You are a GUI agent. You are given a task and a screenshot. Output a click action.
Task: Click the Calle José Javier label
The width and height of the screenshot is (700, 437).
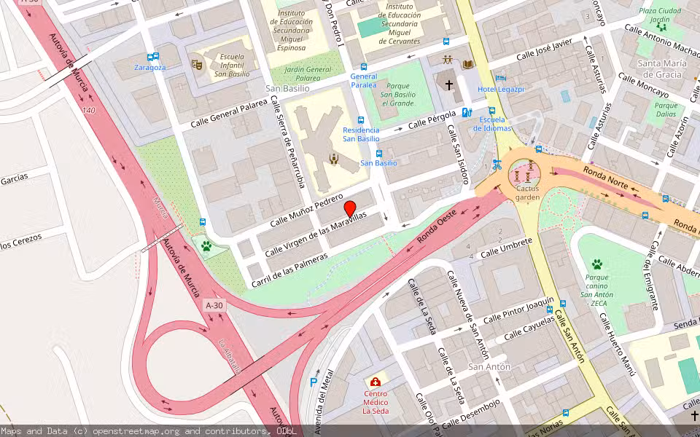tap(544, 50)
